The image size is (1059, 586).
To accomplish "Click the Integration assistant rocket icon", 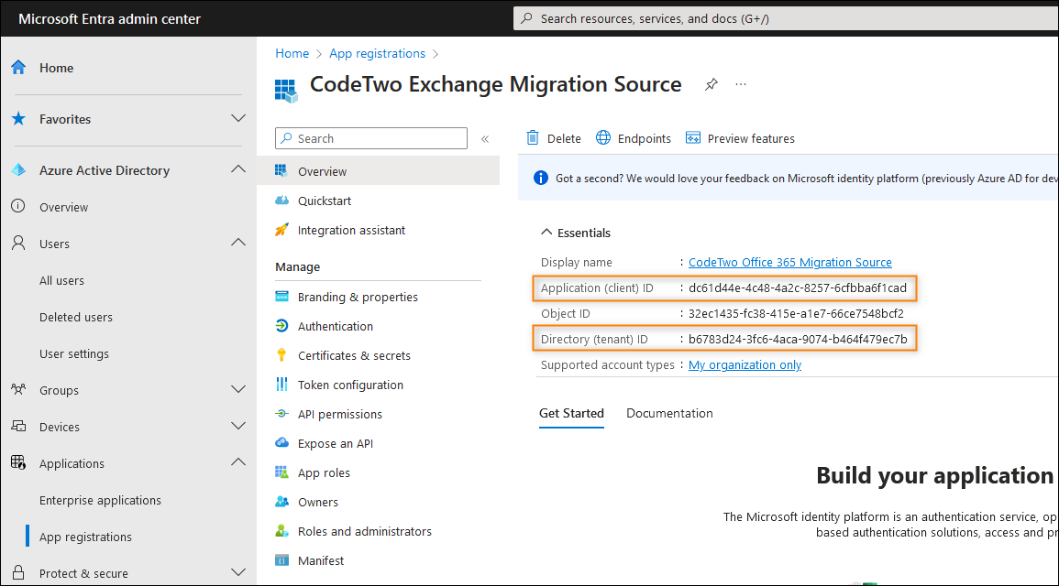I will tap(281, 230).
